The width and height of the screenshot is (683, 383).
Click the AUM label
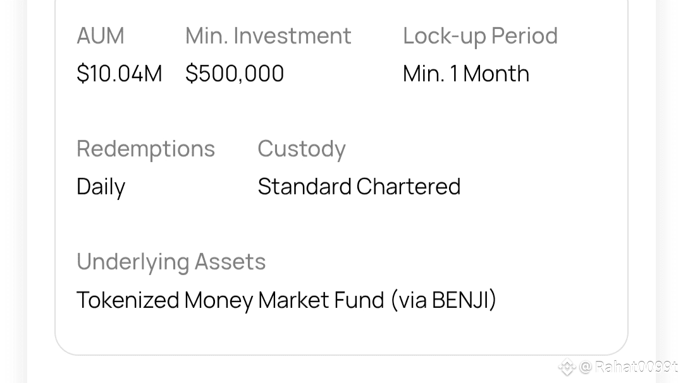(x=100, y=36)
